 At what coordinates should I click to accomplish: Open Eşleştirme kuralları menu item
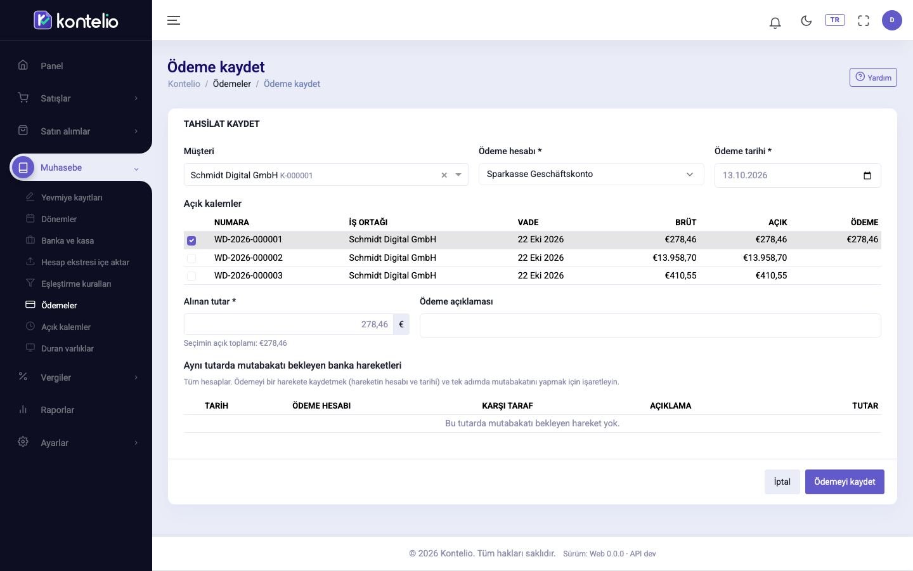pyautogui.click(x=76, y=284)
